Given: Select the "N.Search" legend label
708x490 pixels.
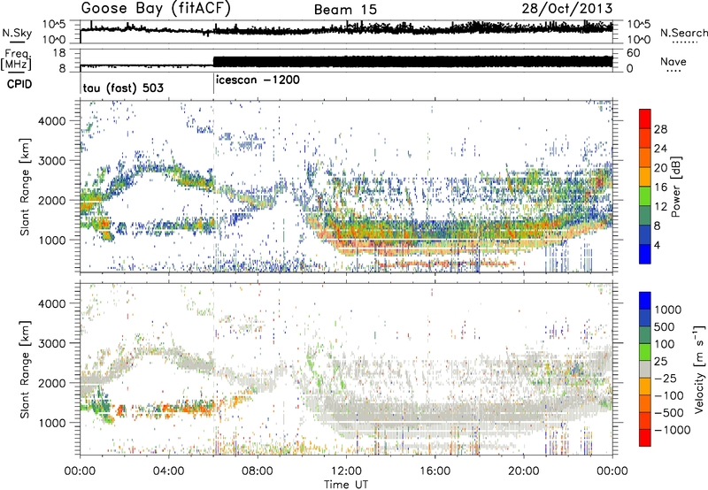Looking at the screenshot, I should (683, 33).
